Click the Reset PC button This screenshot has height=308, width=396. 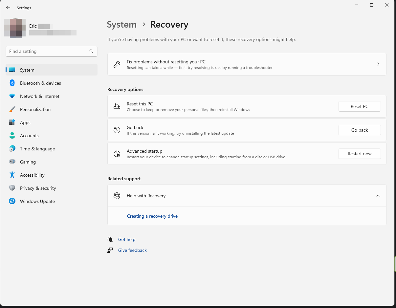coord(359,106)
